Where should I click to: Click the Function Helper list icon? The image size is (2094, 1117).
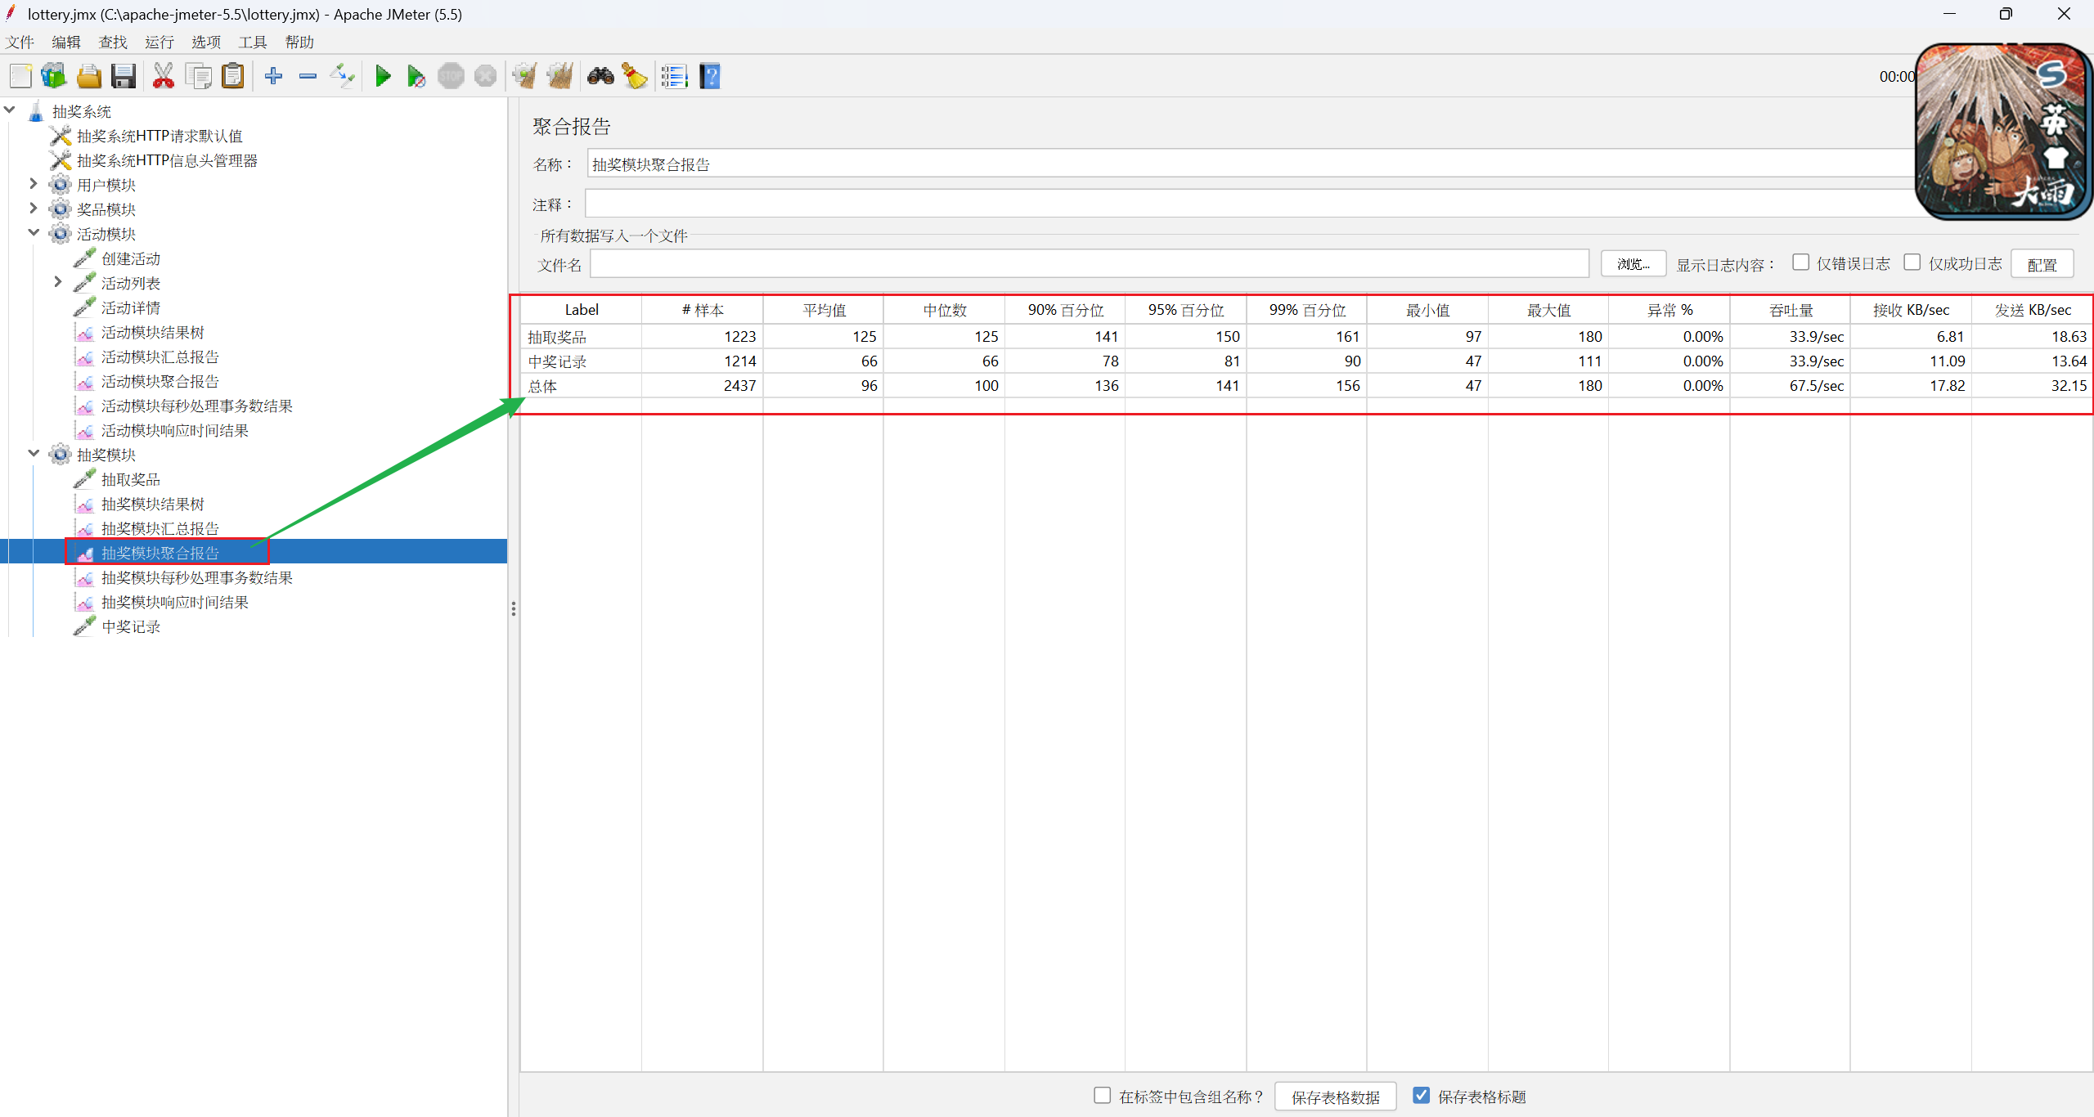[x=674, y=77]
